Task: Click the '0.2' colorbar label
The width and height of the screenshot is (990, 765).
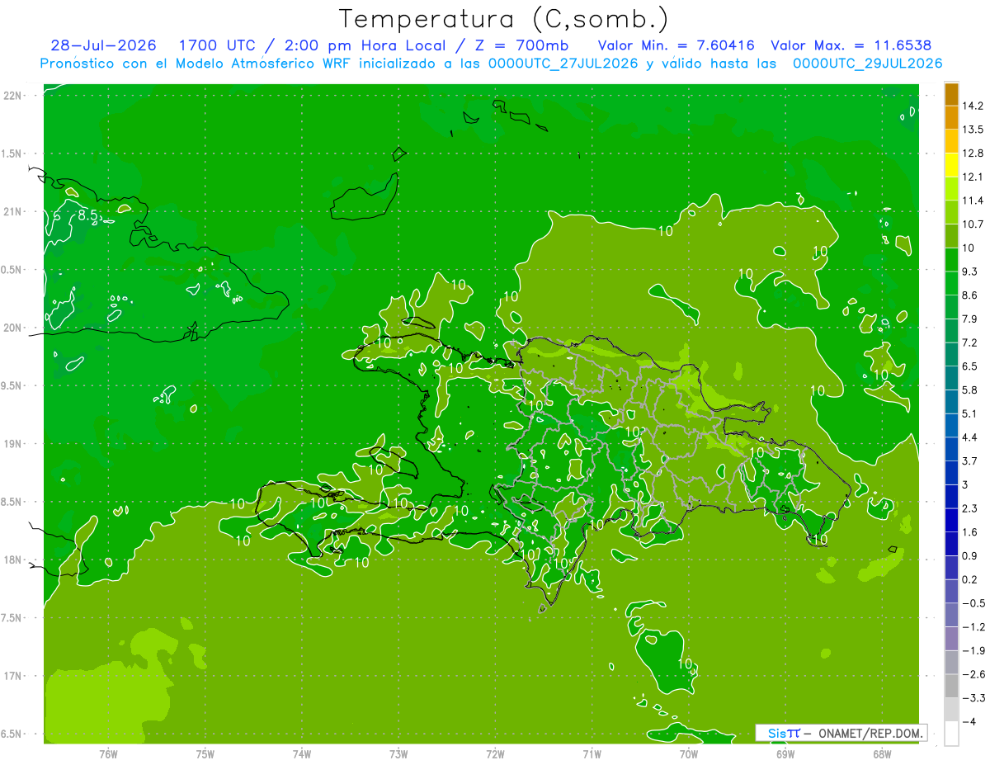Action: (x=970, y=579)
